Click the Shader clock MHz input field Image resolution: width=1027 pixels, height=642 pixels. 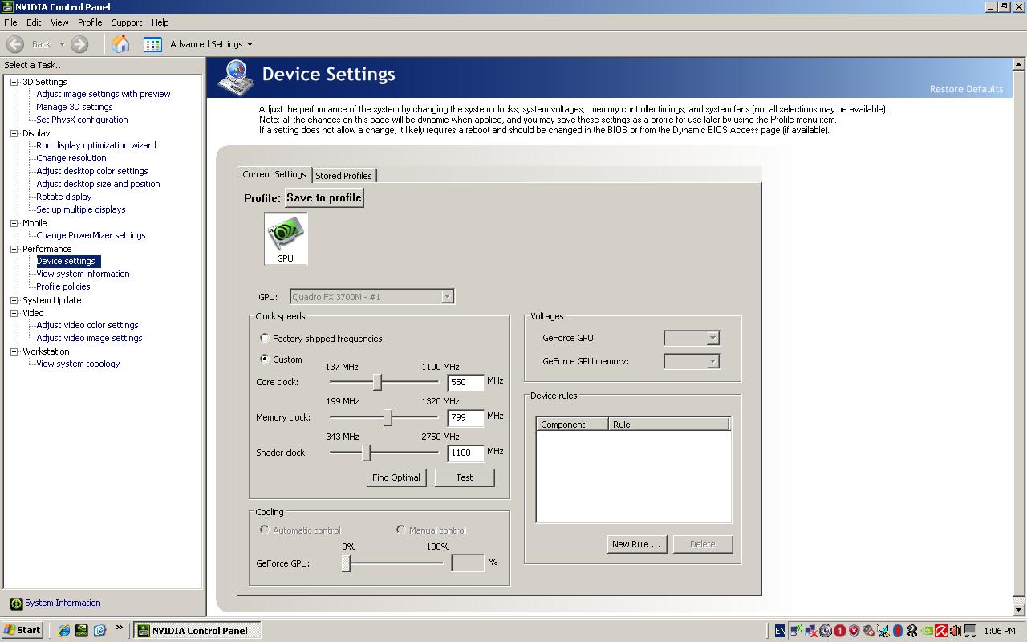pyautogui.click(x=466, y=453)
